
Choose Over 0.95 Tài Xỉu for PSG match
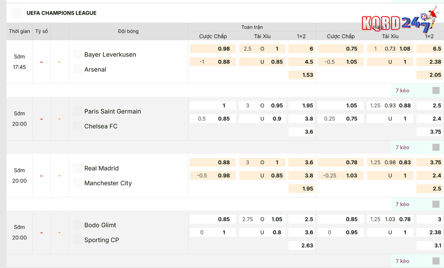point(277,106)
